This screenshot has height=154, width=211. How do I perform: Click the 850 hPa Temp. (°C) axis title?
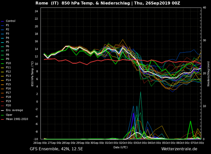pos(32,74)
